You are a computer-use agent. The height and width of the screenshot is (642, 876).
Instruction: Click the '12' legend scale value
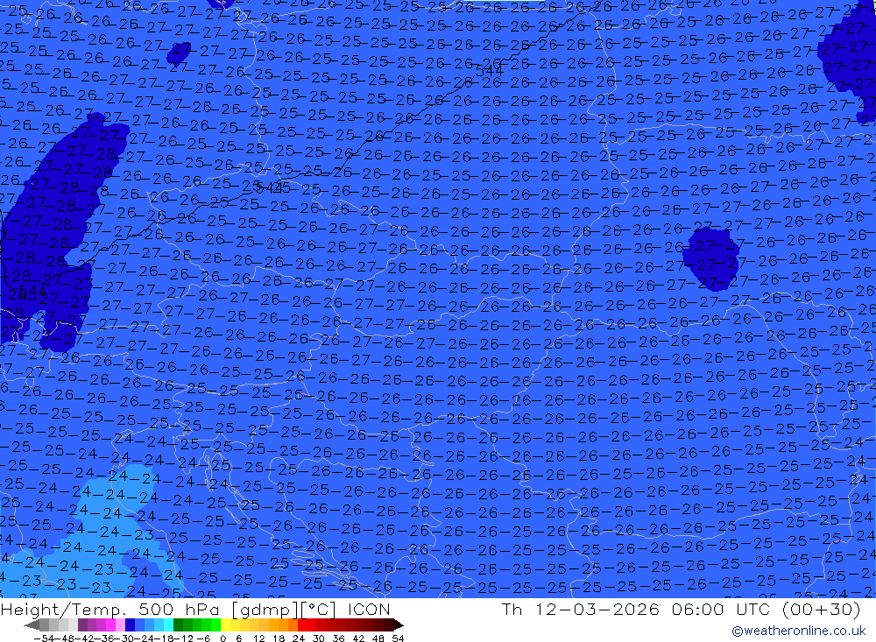click(258, 638)
